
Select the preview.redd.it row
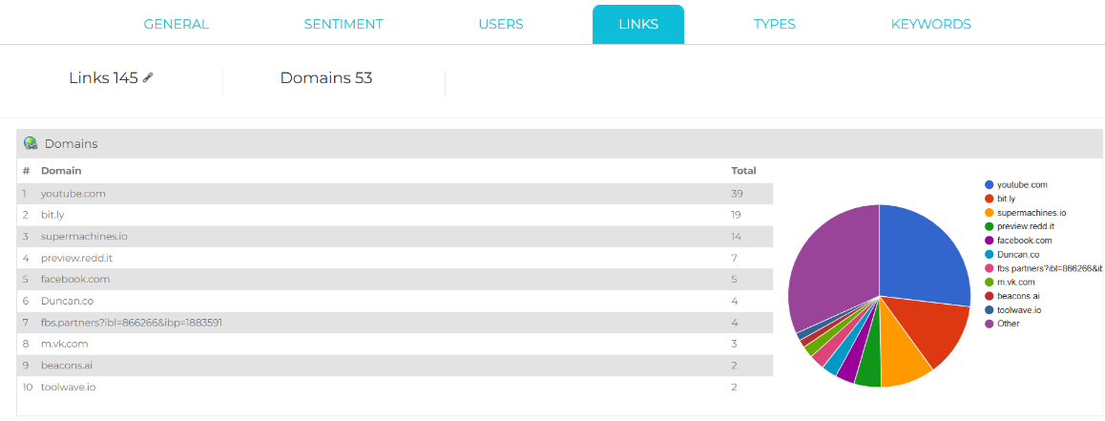click(395, 258)
